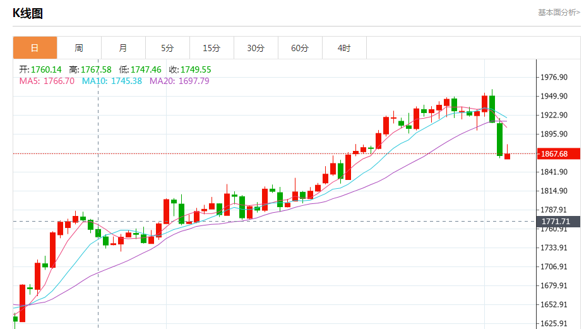Switch to the 周 weekly tab
The width and height of the screenshot is (584, 329).
tap(79, 48)
